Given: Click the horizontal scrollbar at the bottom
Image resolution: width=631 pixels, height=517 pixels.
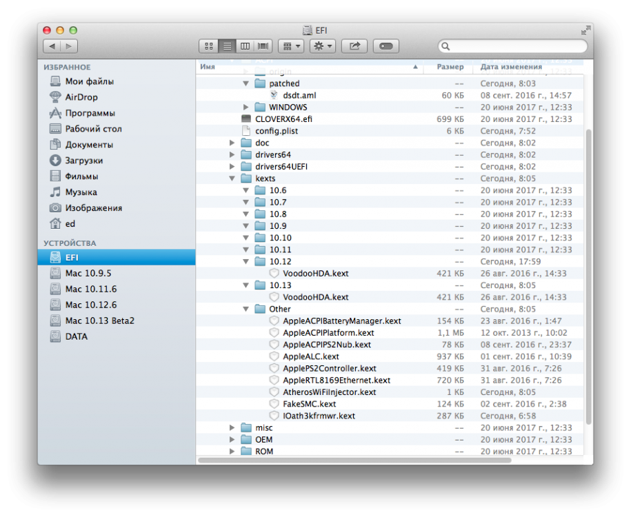Looking at the screenshot, I should point(355,460).
